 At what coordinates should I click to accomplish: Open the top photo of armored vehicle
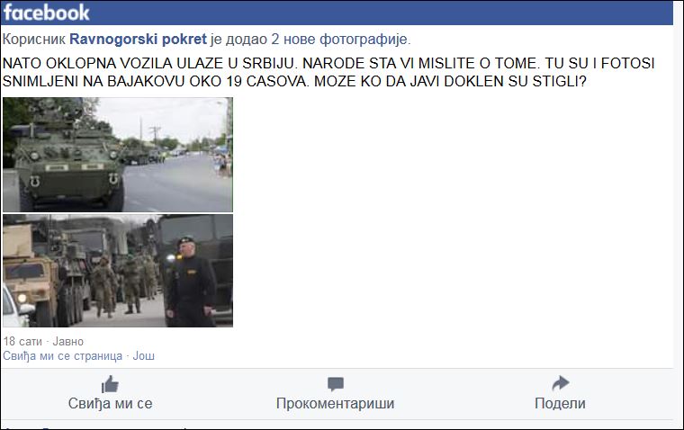tap(118, 155)
